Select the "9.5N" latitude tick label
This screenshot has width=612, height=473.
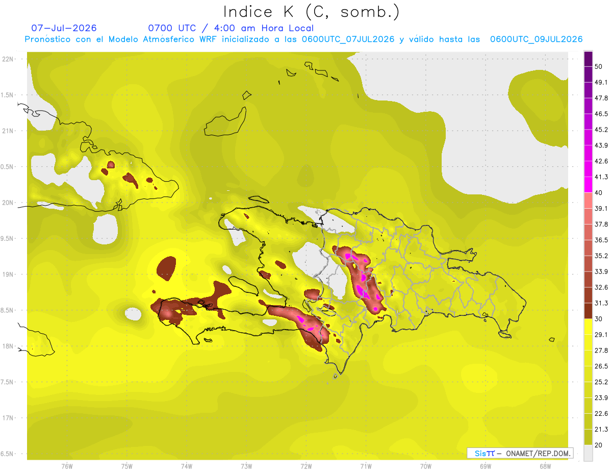(8, 238)
